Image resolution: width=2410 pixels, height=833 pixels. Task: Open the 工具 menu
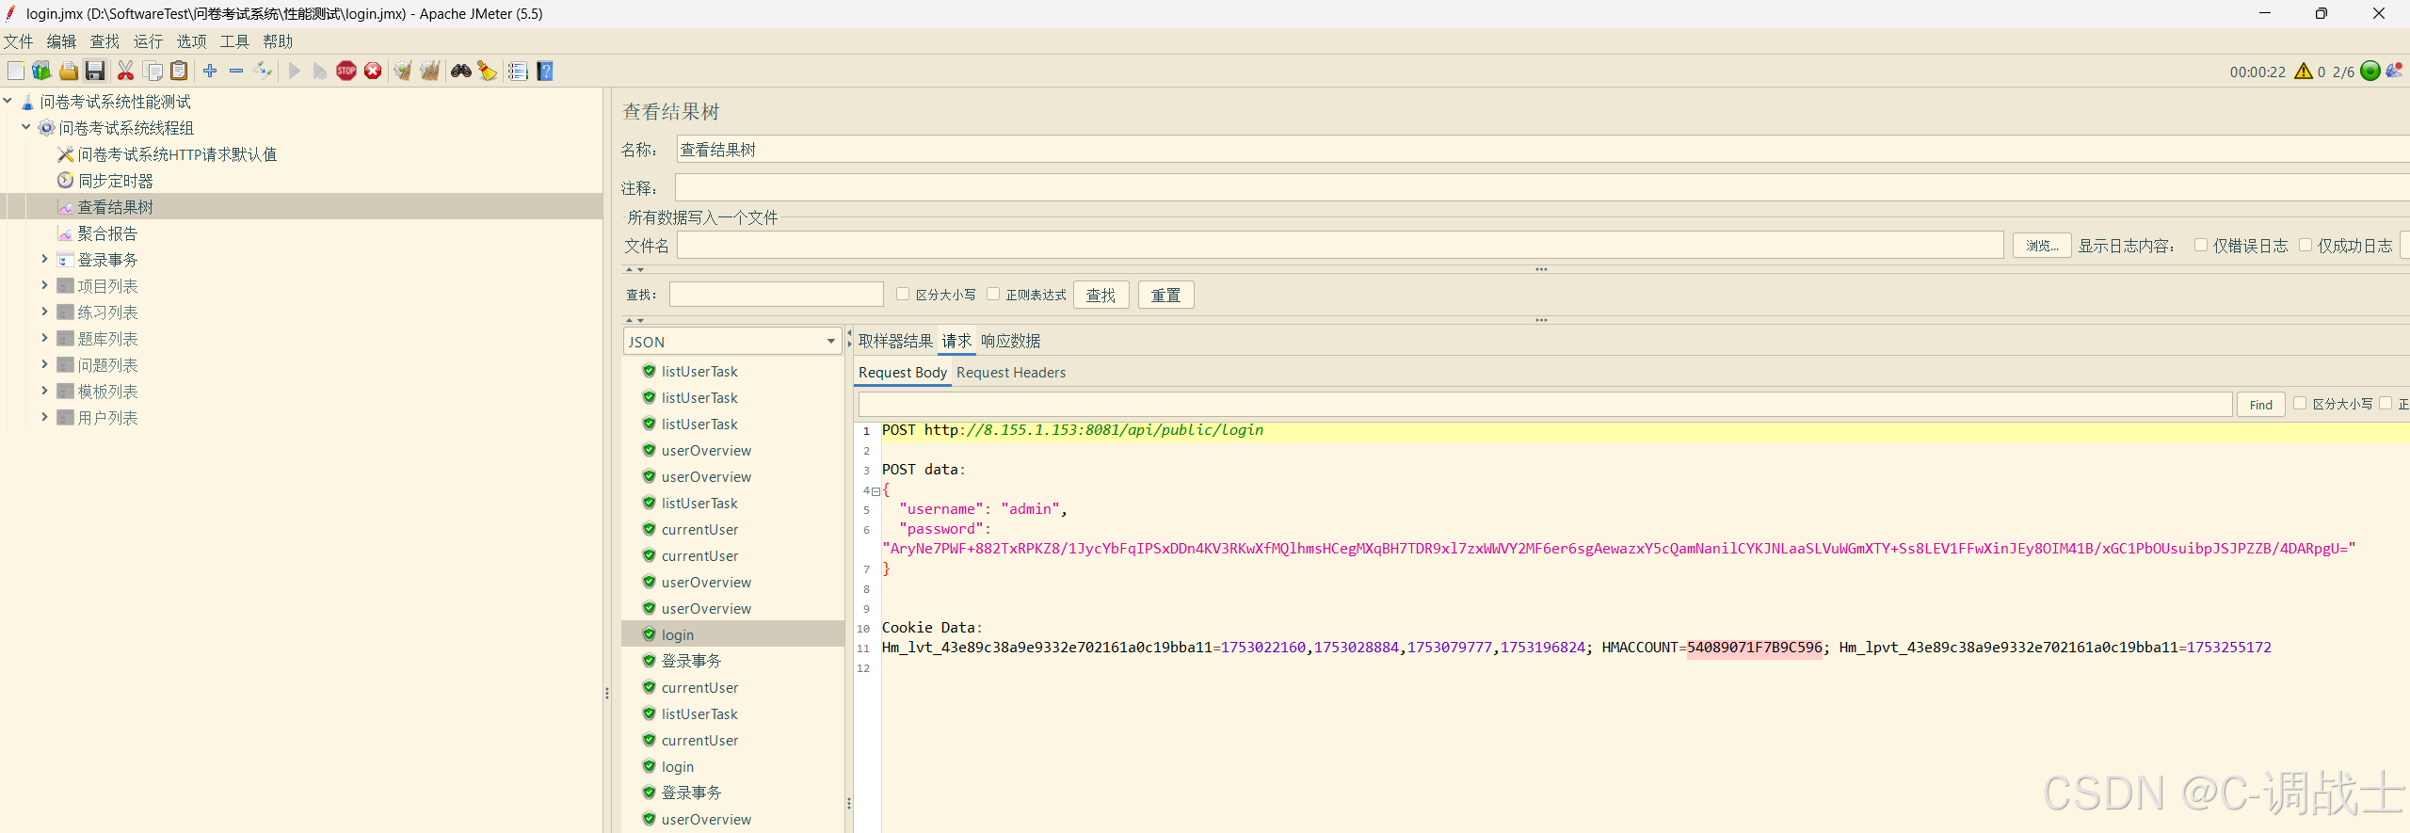coord(234,41)
